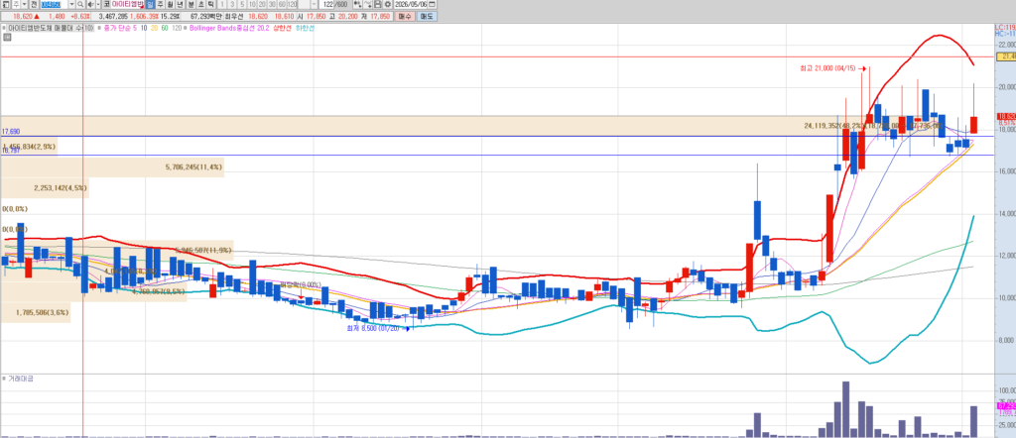
Task: Select the 주 weekly period tab
Action: tap(160, 4)
